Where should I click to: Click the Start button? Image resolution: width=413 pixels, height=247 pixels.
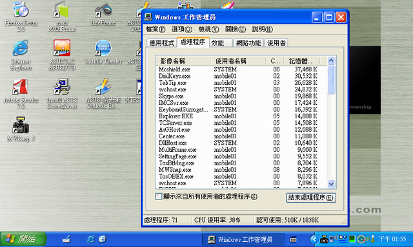pyautogui.click(x=23, y=239)
